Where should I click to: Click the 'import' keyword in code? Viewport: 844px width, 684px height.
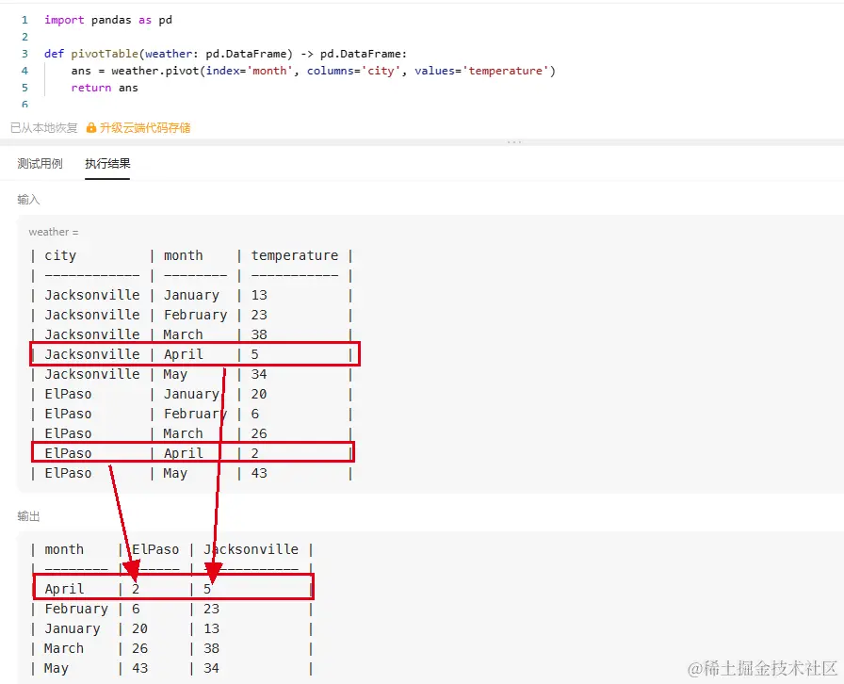click(64, 20)
